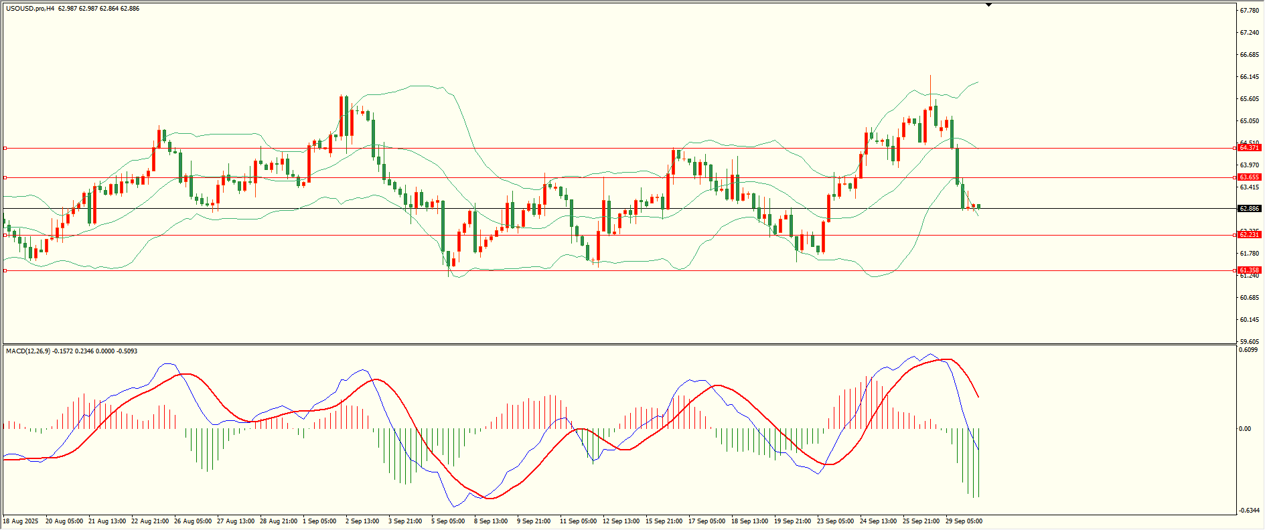
Task: Select the red 61.358 line left handle
Action: [x=5, y=270]
